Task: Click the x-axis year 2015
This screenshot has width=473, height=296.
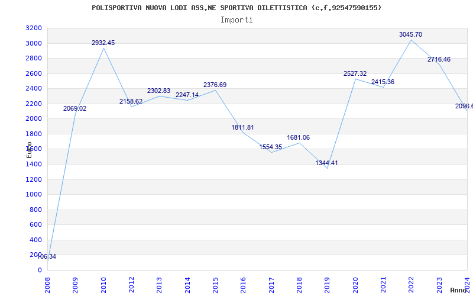Action: (x=215, y=285)
